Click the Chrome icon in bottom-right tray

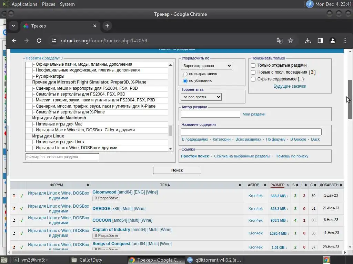pos(326,260)
